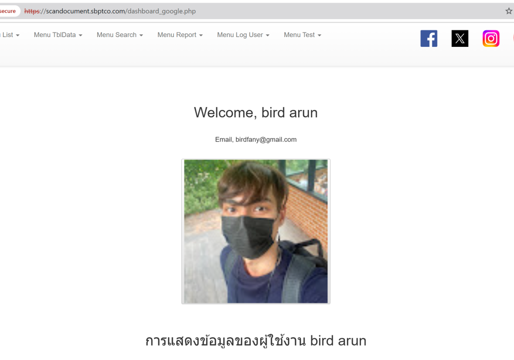Bookmark this page with the star icon
Screen dimensions: 514x360
(509, 11)
